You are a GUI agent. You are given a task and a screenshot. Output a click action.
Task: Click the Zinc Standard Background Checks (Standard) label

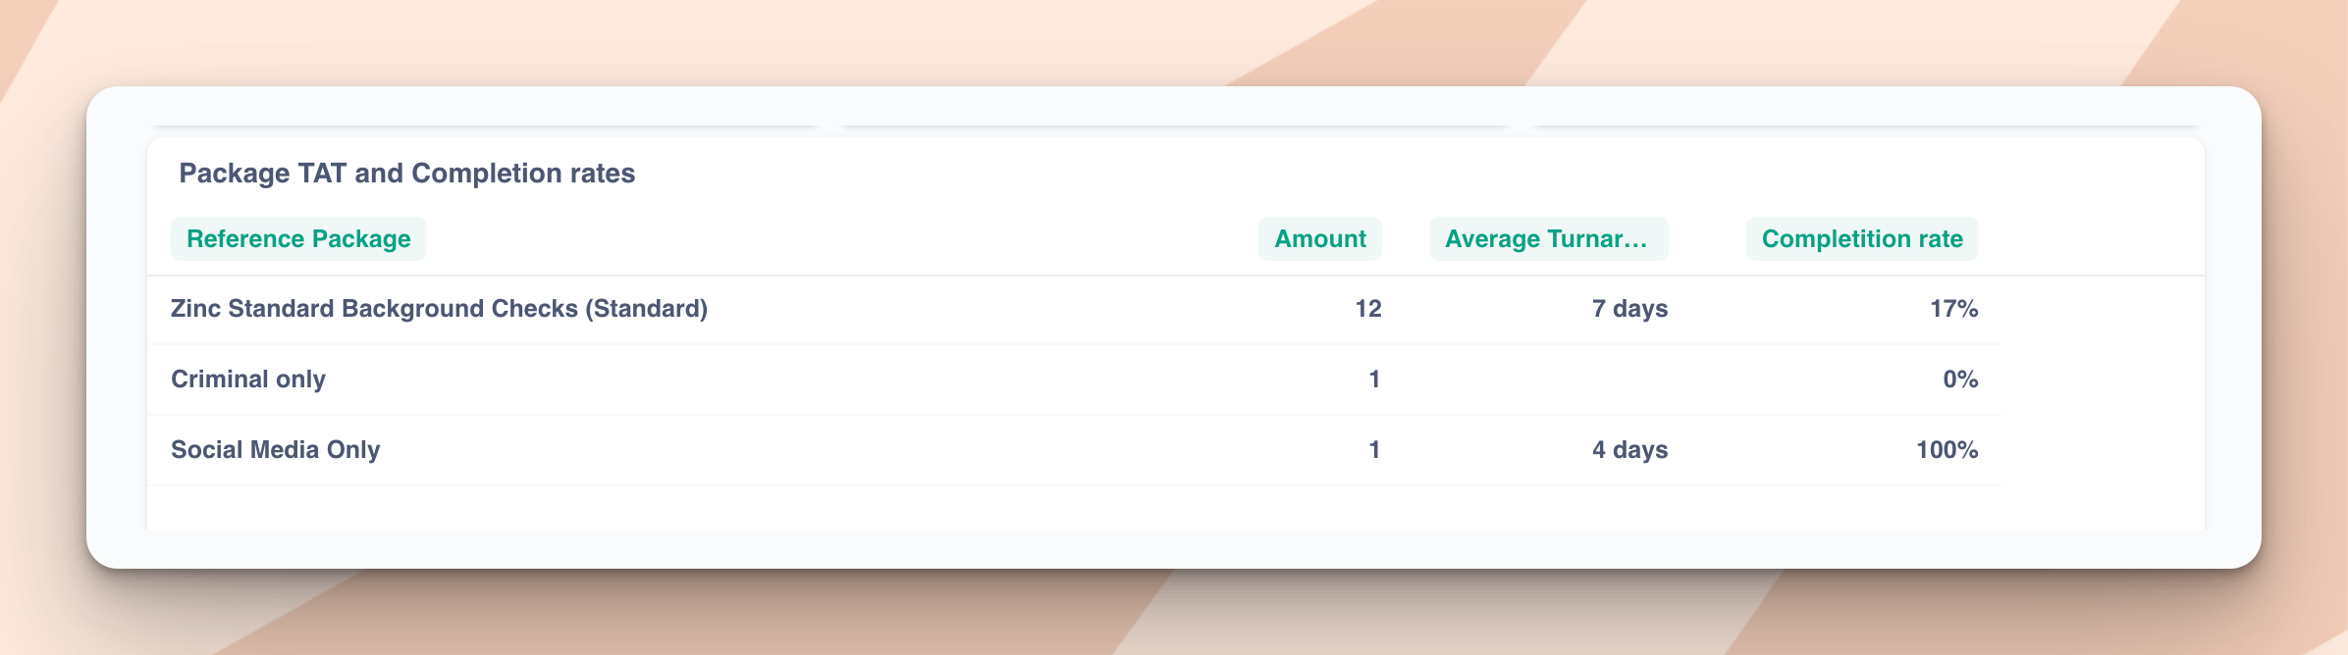coord(439,309)
